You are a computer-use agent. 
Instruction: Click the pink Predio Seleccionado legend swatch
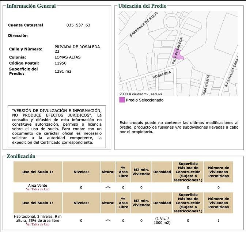(122, 100)
